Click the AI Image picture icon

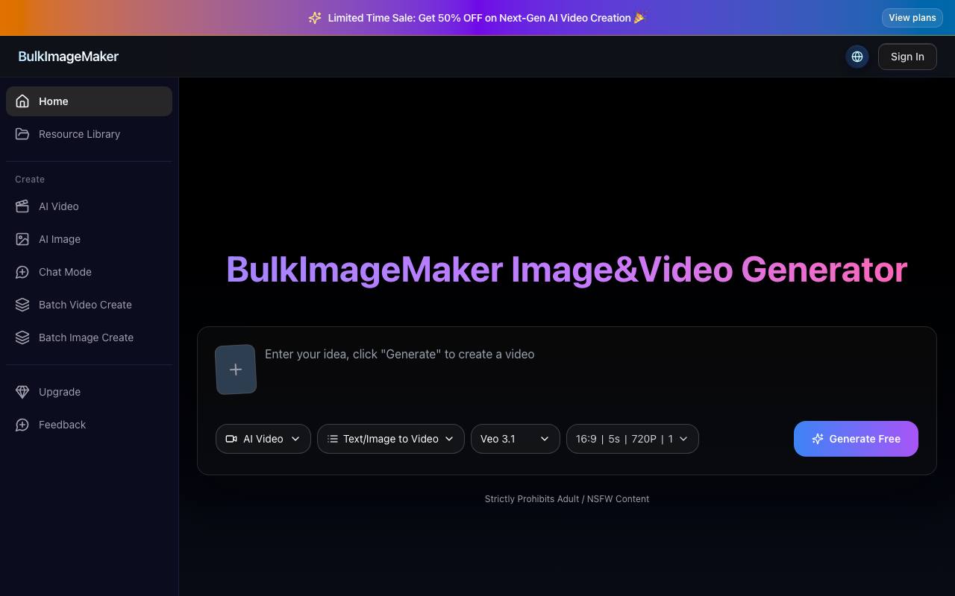click(x=22, y=239)
